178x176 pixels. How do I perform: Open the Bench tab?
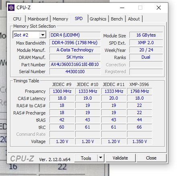click(117, 19)
